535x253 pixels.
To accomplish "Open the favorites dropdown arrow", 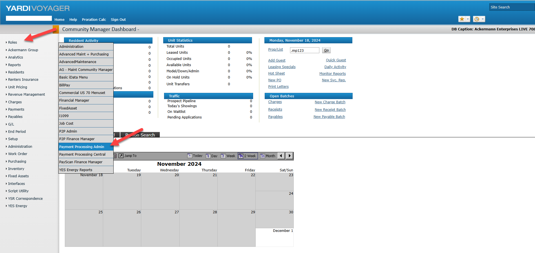I will [468, 19].
